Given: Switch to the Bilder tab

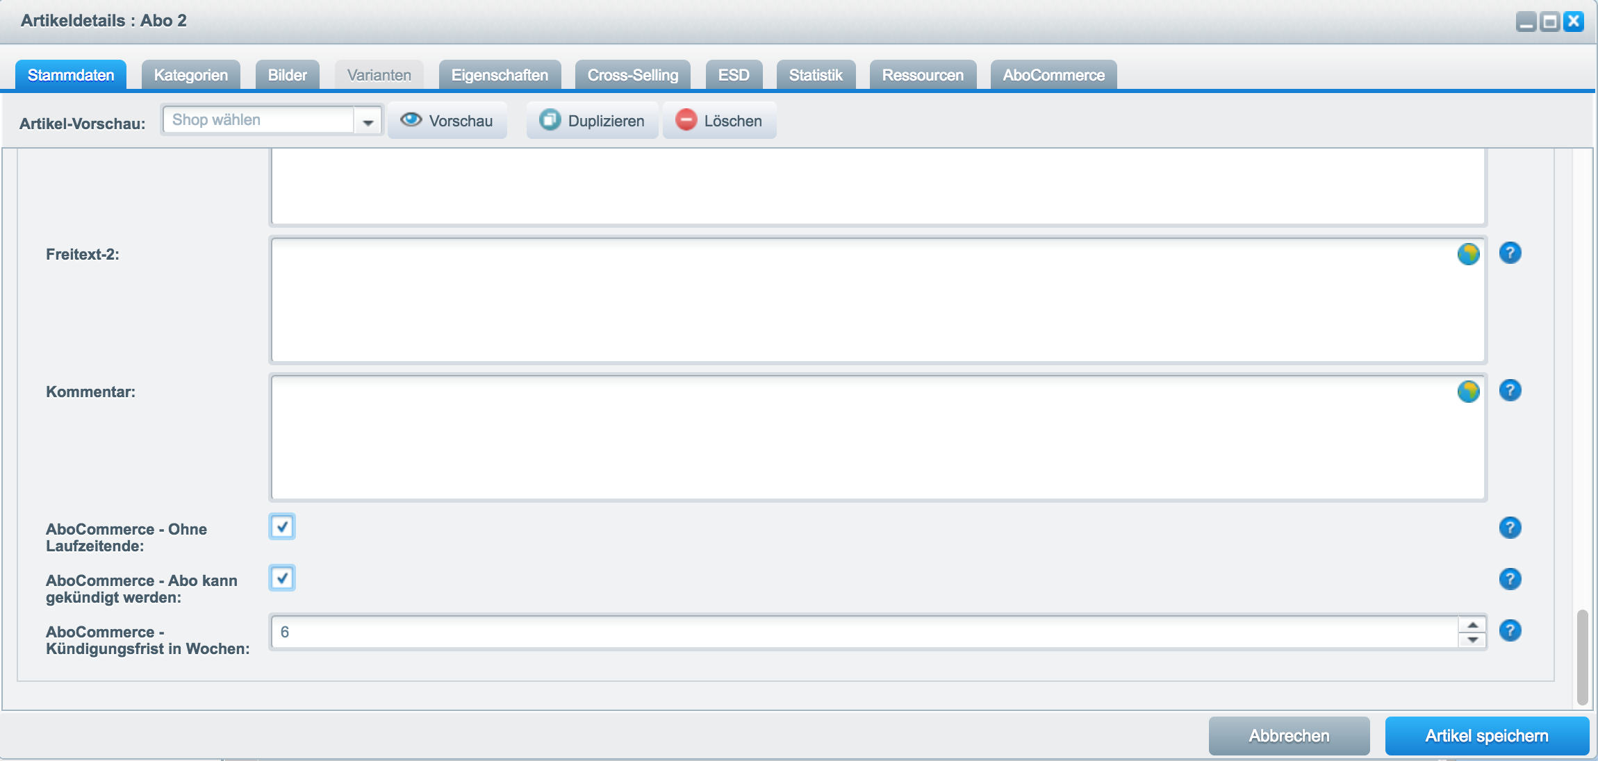Looking at the screenshot, I should [288, 75].
